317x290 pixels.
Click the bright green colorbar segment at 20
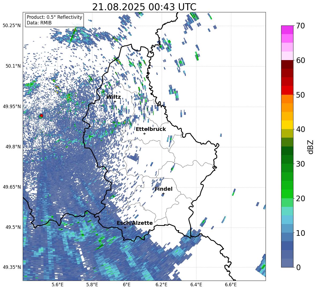tap(287, 194)
